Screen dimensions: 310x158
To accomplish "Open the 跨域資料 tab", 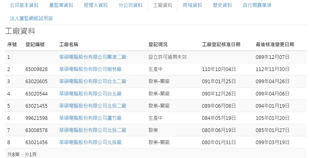I will (x=192, y=5).
